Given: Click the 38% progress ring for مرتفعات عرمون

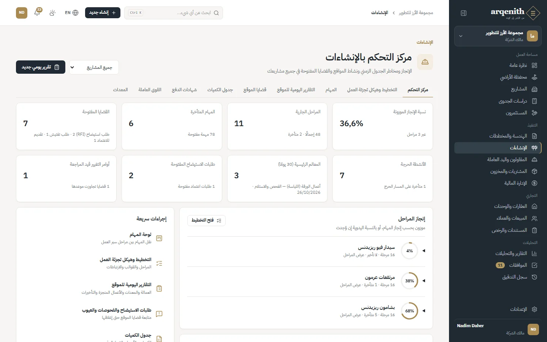Looking at the screenshot, I should point(409,281).
